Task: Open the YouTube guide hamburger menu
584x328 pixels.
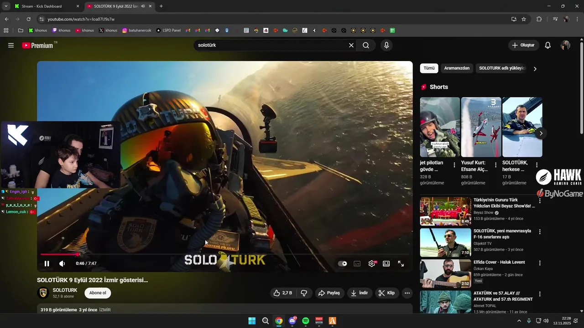Action: point(11,45)
